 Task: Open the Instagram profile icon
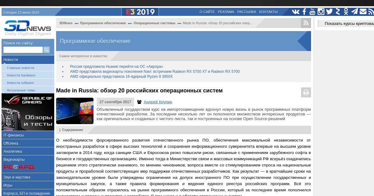click(321, 12)
